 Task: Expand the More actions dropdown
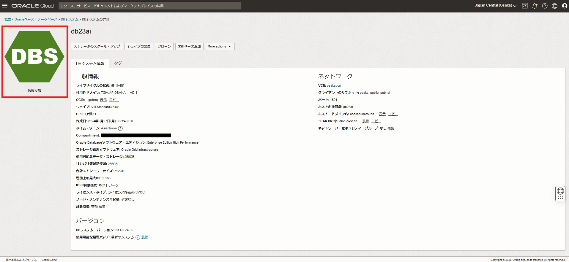pyautogui.click(x=220, y=47)
